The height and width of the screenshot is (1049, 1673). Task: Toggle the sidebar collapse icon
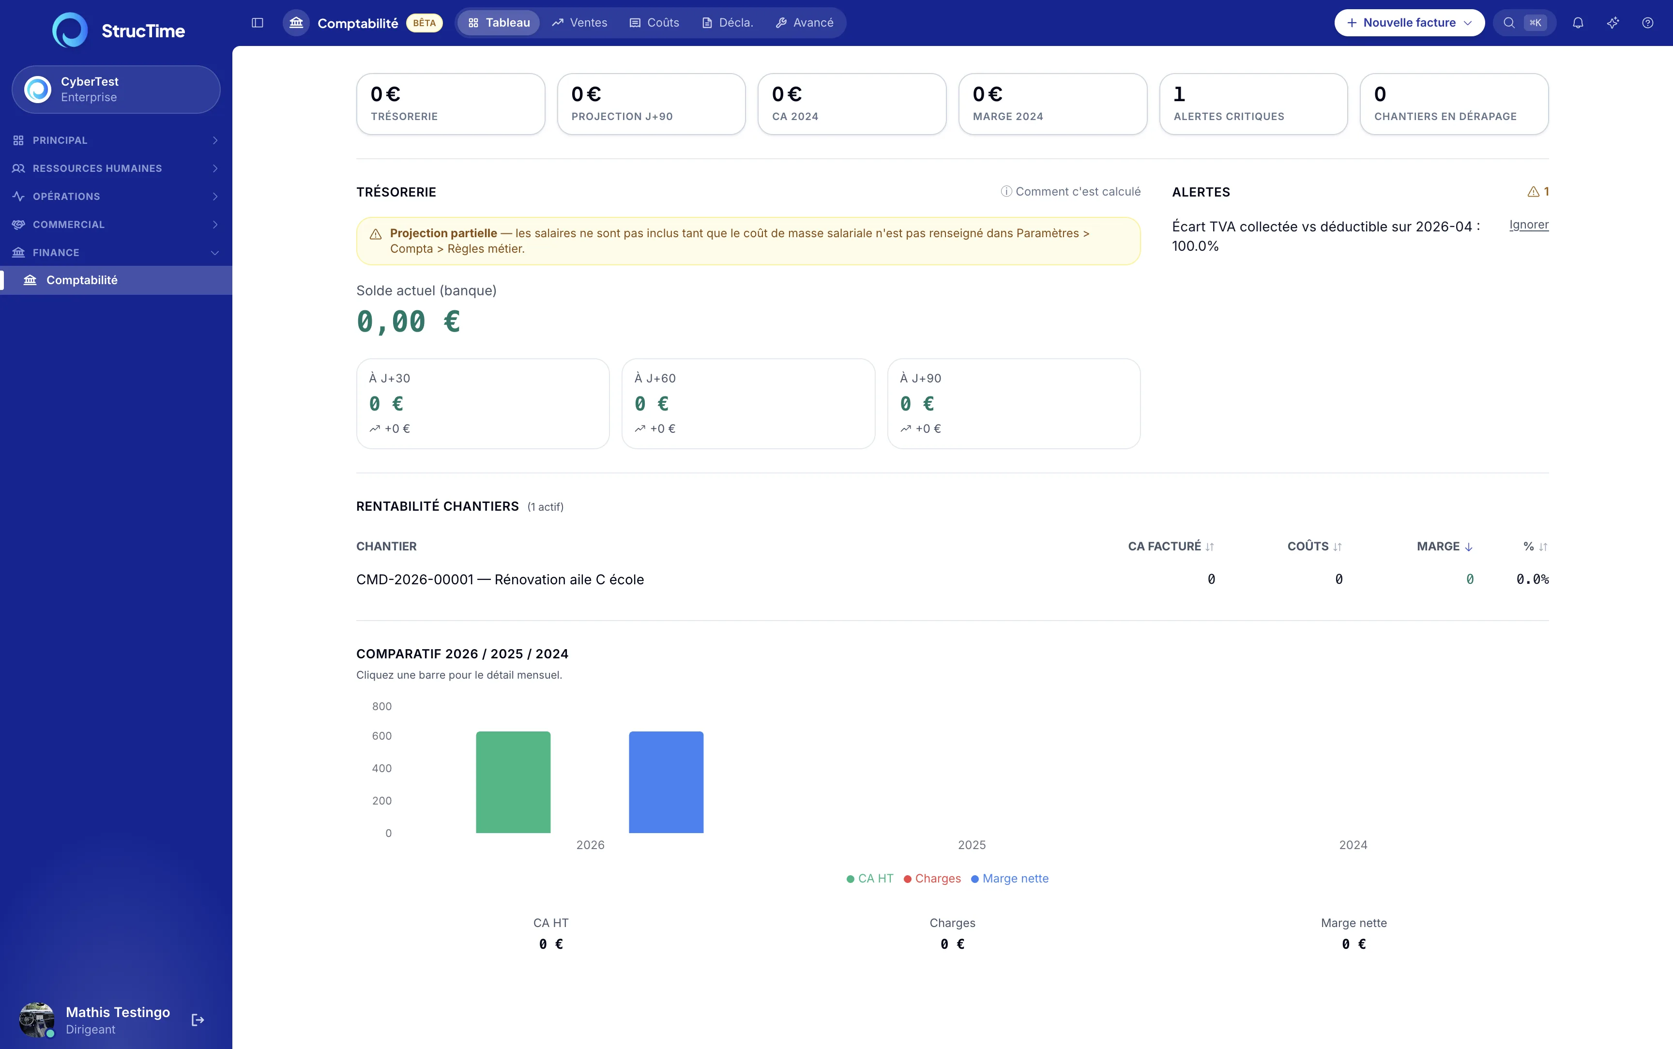point(258,23)
